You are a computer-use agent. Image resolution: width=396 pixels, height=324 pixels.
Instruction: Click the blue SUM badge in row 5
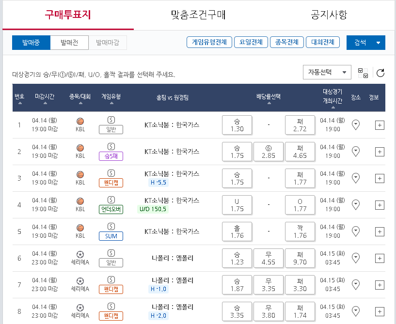pyautogui.click(x=111, y=236)
